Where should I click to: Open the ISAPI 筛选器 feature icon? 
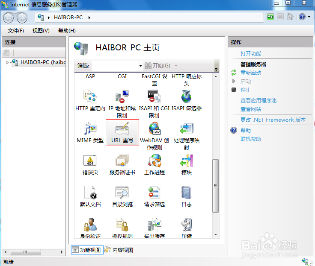(187, 96)
